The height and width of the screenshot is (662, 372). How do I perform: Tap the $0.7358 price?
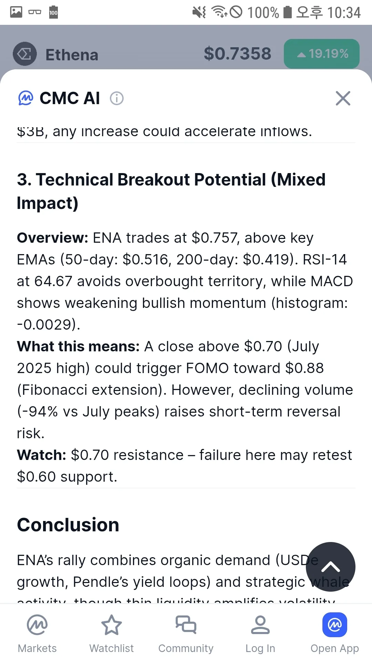coord(237,54)
